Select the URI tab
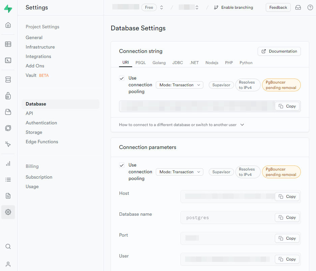This screenshot has height=271, width=316. coord(125,62)
